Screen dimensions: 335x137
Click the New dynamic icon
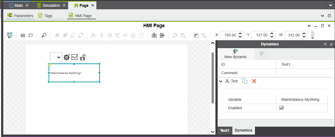pyautogui.click(x=236, y=52)
